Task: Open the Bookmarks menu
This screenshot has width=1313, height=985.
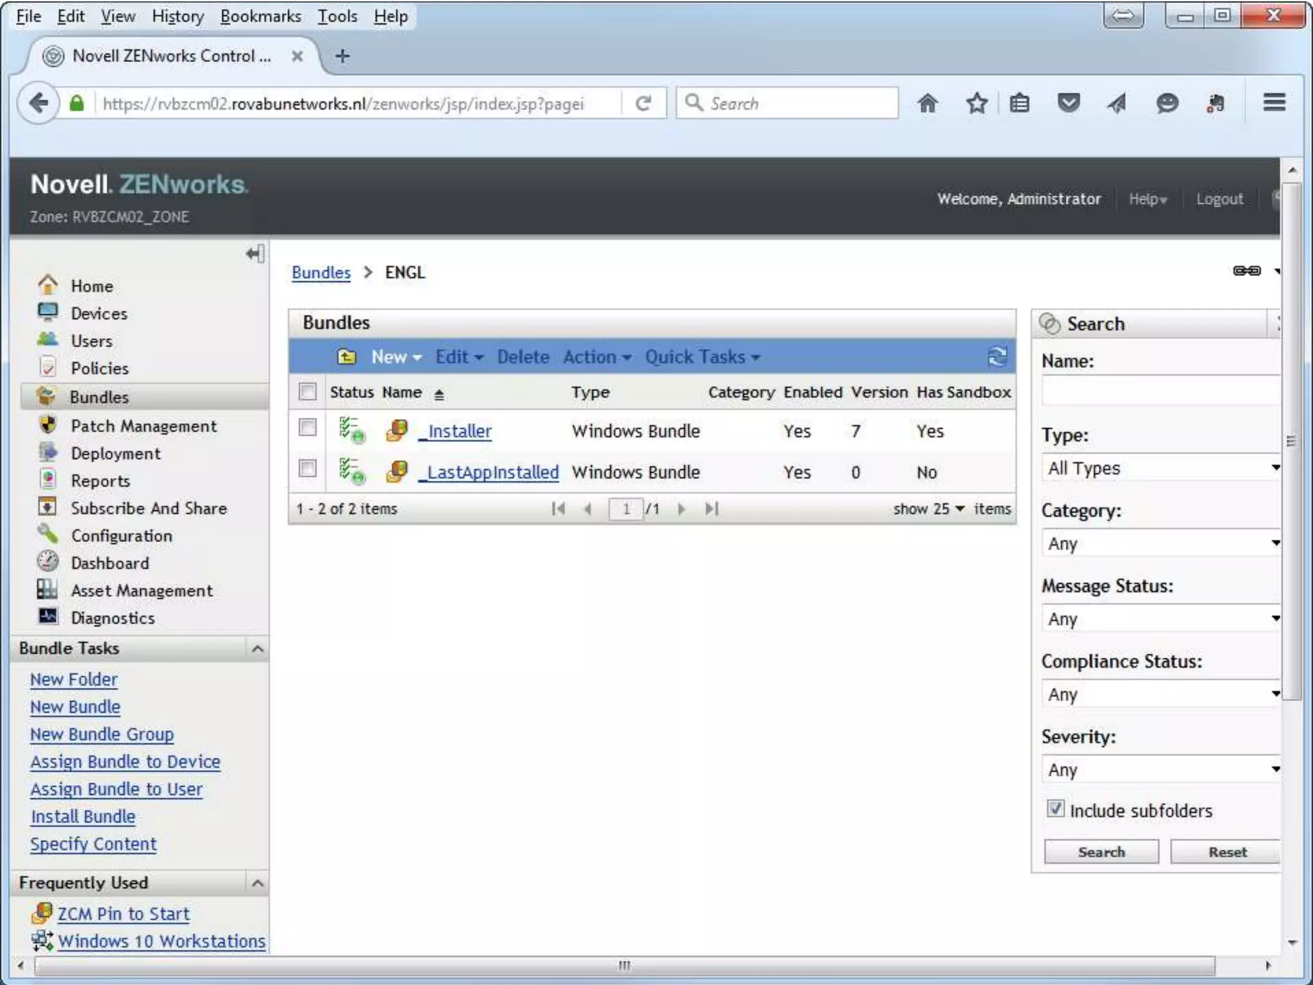Action: click(260, 16)
